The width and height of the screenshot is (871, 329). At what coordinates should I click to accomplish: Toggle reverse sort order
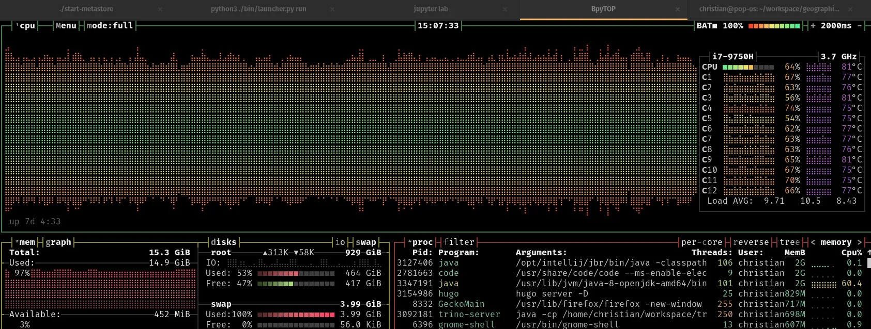point(751,242)
